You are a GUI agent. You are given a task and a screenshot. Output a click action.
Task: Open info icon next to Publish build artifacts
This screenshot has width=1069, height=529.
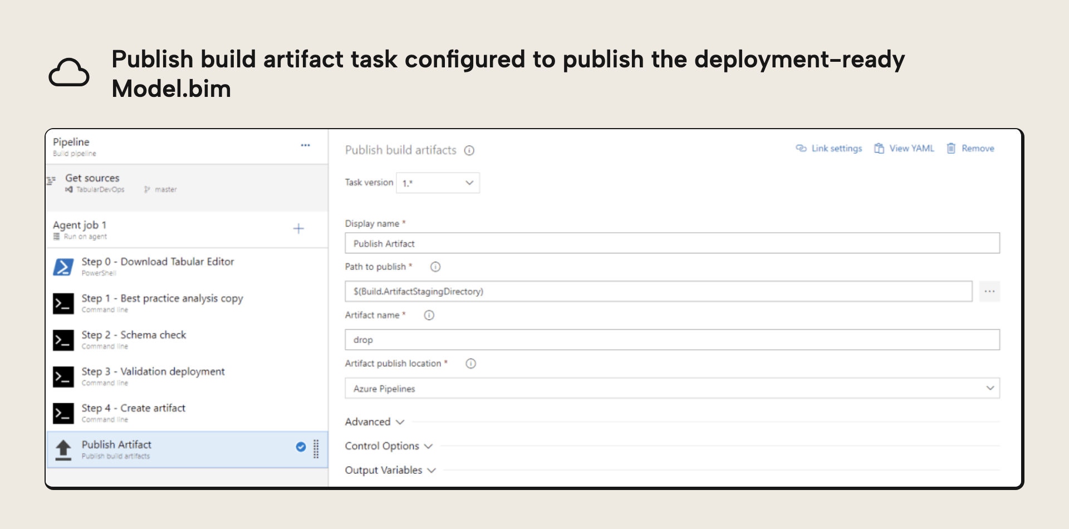click(x=469, y=150)
